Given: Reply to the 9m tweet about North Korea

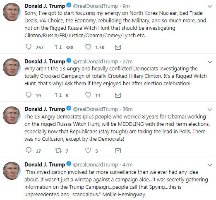Looking at the screenshot, I should click(x=29, y=47).
